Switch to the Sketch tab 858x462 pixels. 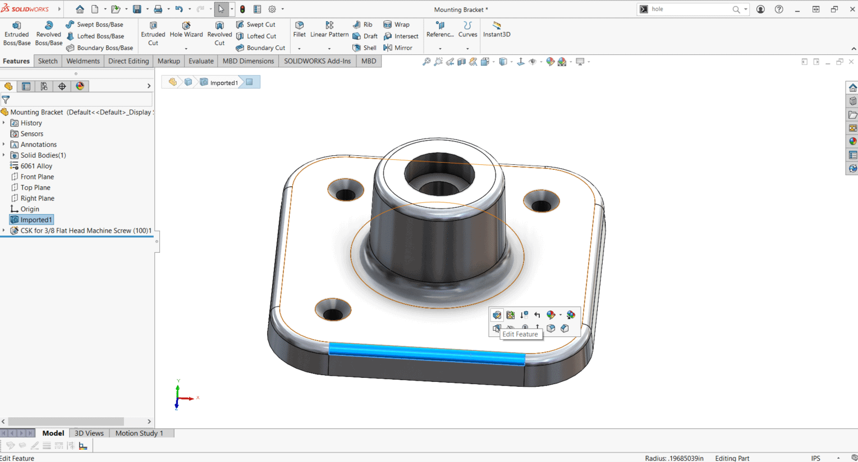tap(48, 61)
